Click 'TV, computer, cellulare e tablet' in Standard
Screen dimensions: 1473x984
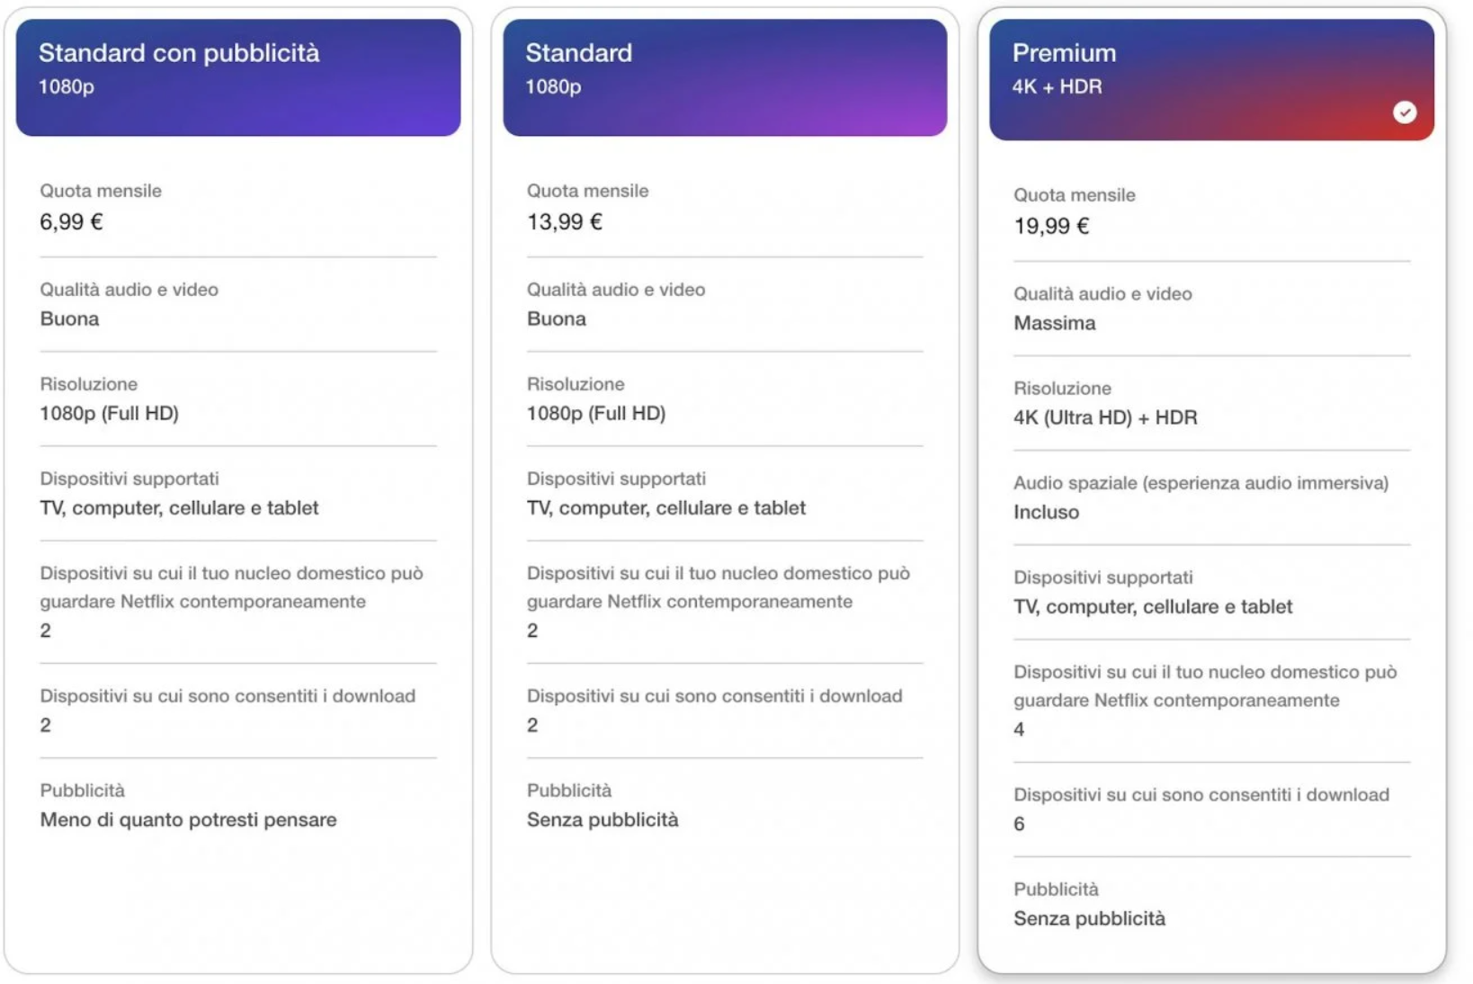pyautogui.click(x=665, y=507)
